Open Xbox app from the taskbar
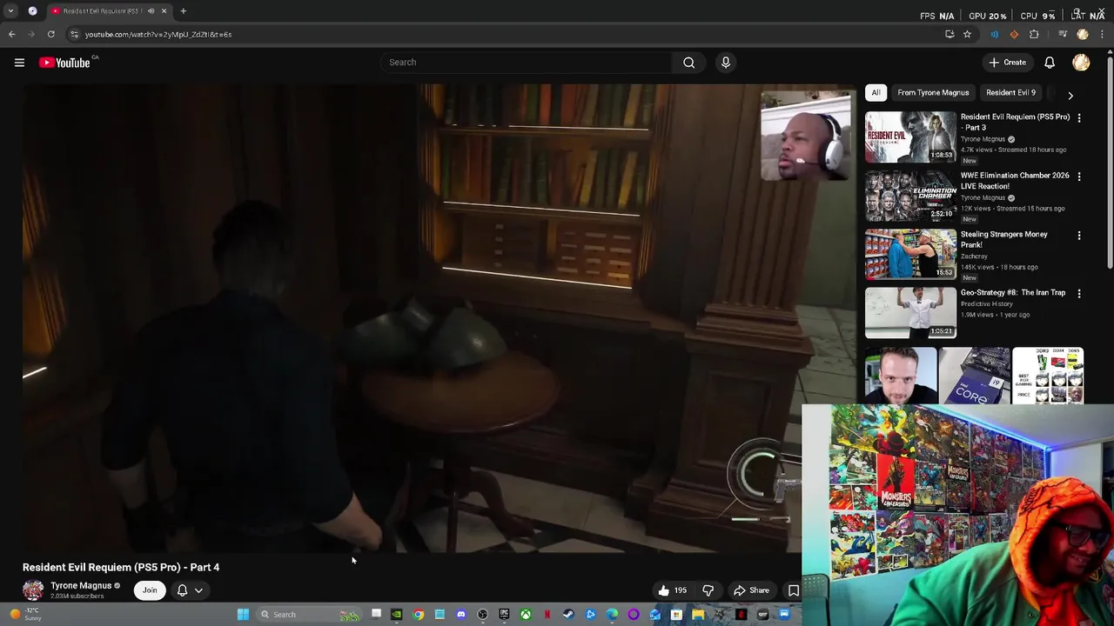 click(x=526, y=615)
